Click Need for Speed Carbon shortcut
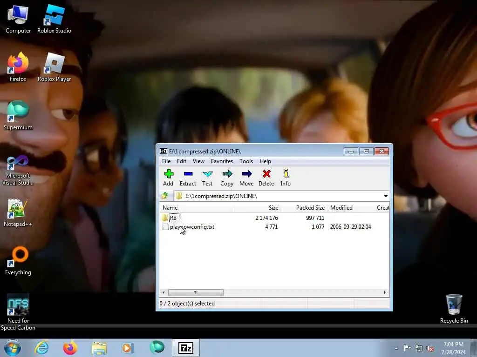Screen dimensions: 477x357 point(18,312)
